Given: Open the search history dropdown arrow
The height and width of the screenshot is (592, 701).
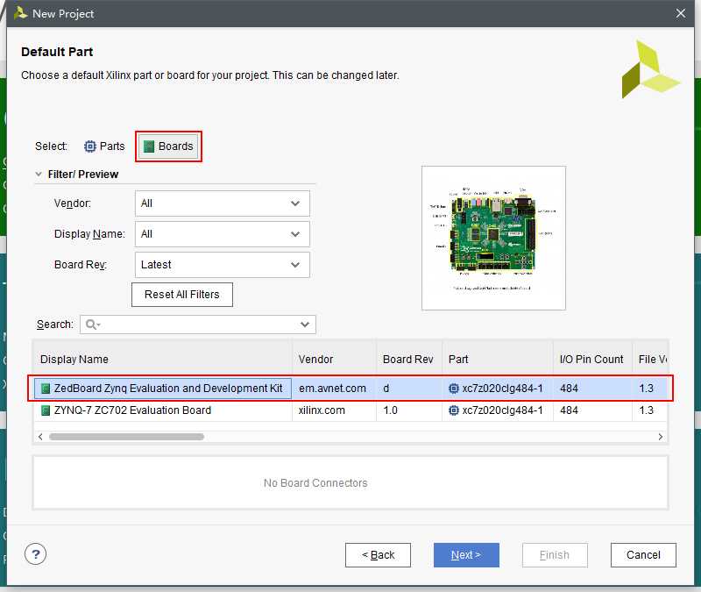Looking at the screenshot, I should (305, 325).
